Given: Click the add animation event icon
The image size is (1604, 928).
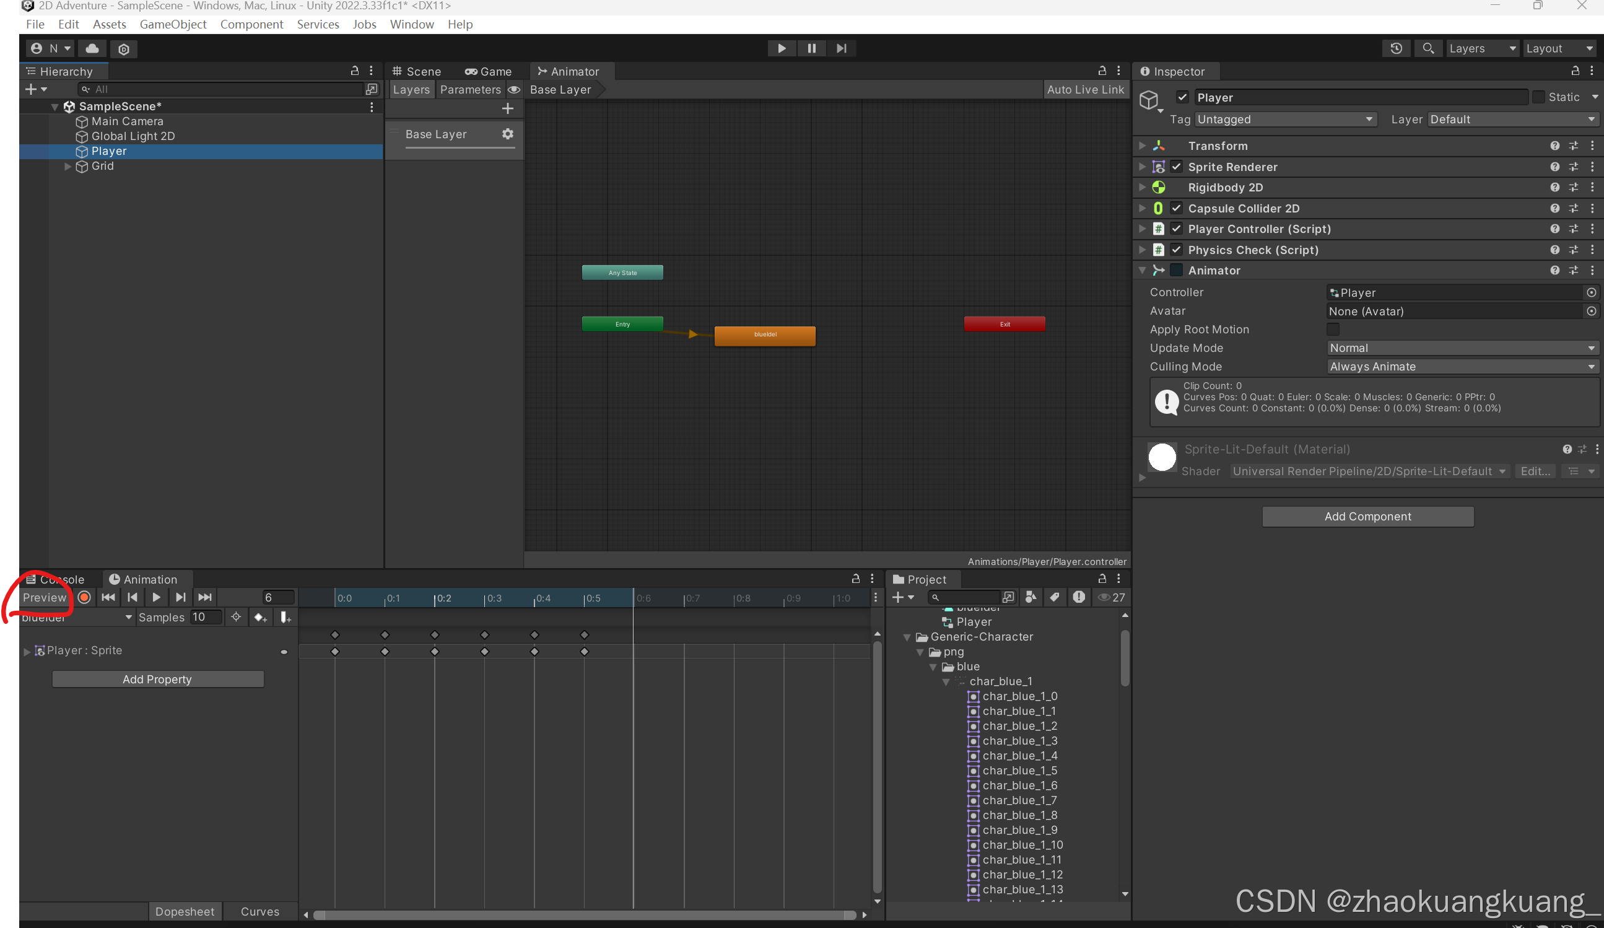Looking at the screenshot, I should point(285,617).
